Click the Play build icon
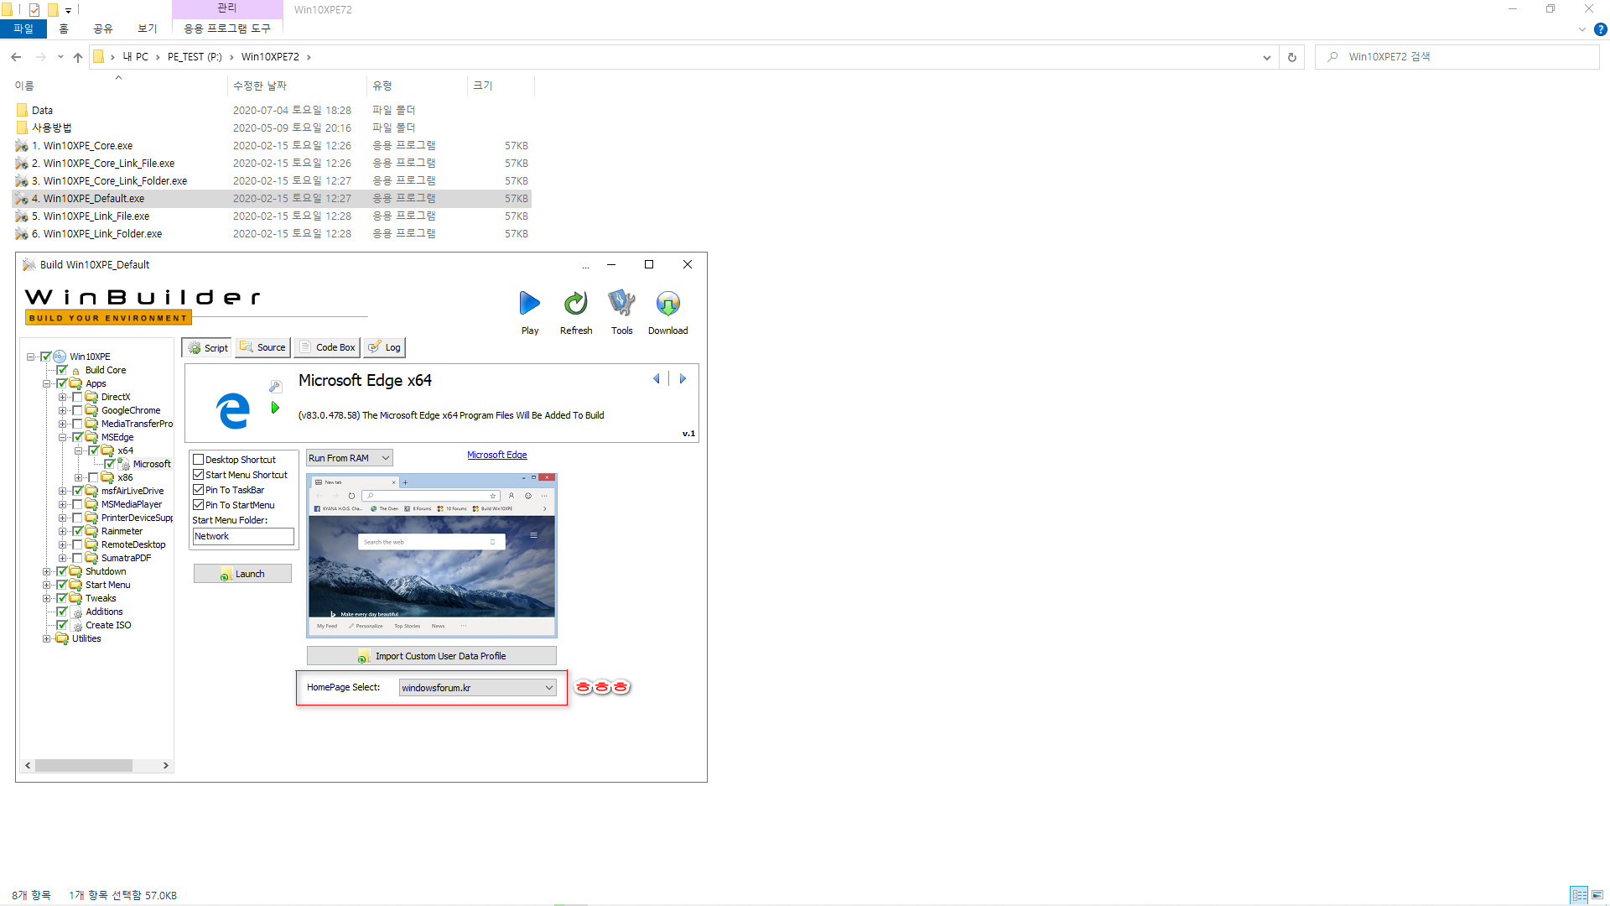This screenshot has height=906, width=1610. click(530, 303)
